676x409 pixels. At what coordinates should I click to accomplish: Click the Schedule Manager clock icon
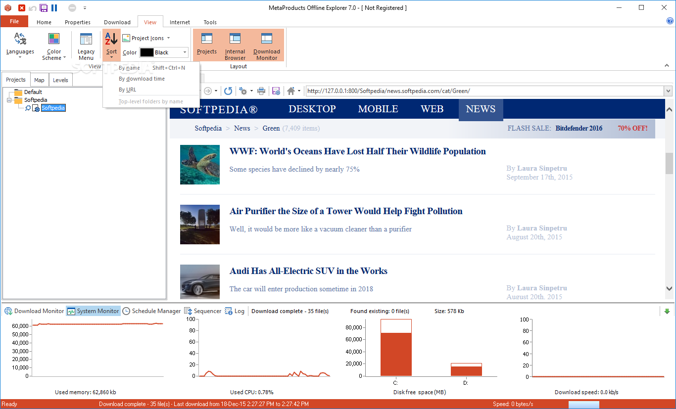point(126,311)
